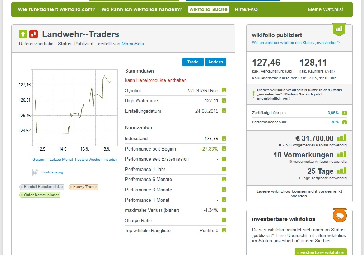Open info icon for Zertifikatgebühr p.a.
The height and width of the screenshot is (255, 364).
tap(345, 113)
